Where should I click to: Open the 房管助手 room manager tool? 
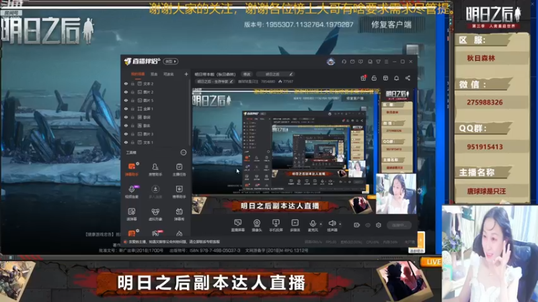155,169
